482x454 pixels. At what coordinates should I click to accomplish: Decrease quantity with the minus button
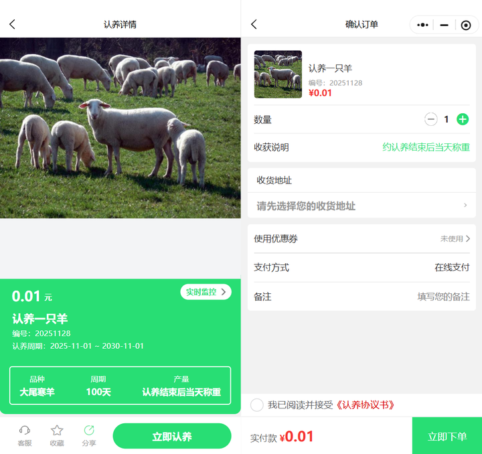coord(431,119)
